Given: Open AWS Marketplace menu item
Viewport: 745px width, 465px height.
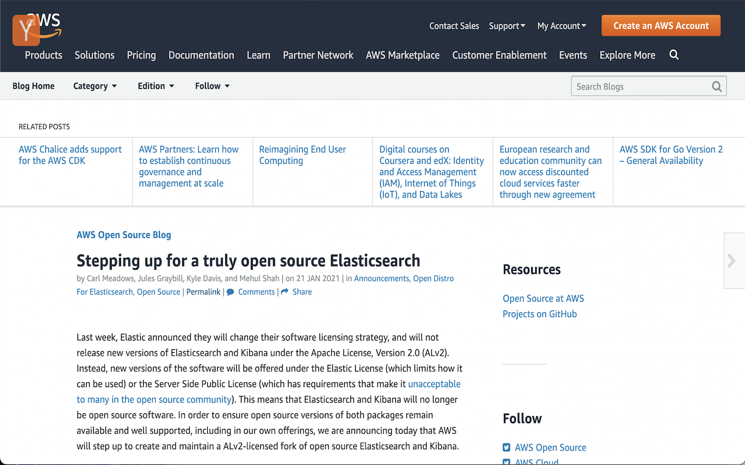Looking at the screenshot, I should [403, 55].
